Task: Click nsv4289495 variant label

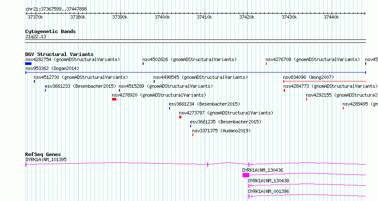Action: tap(360, 104)
